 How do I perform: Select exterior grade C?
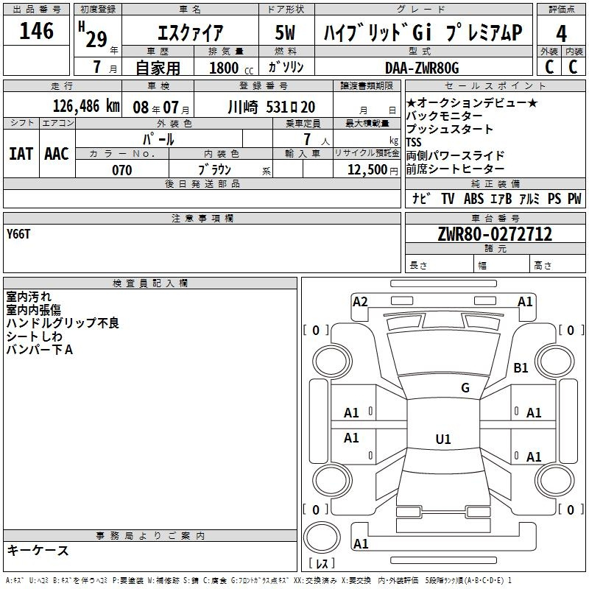(549, 67)
